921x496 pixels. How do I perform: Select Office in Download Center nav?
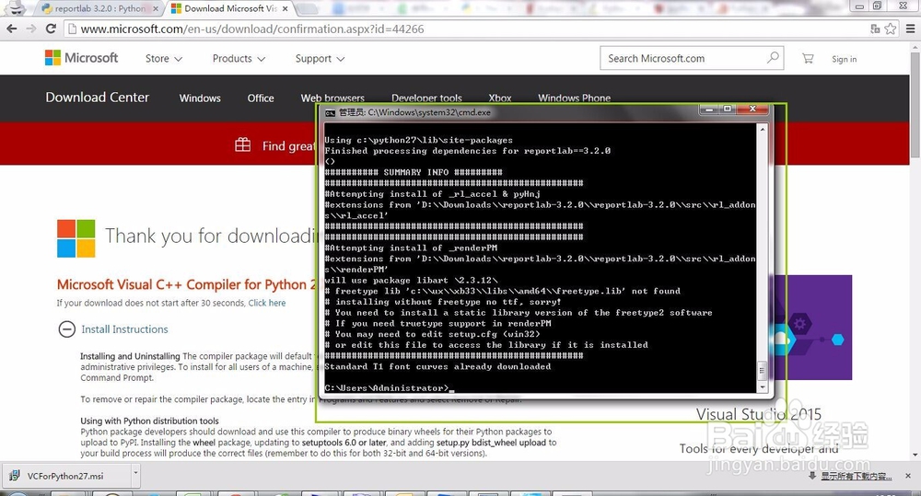click(261, 98)
